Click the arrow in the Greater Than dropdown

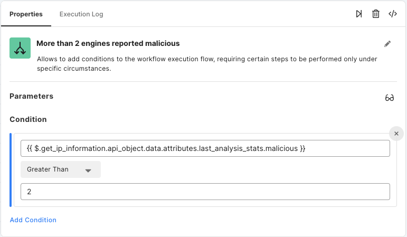[x=88, y=170]
